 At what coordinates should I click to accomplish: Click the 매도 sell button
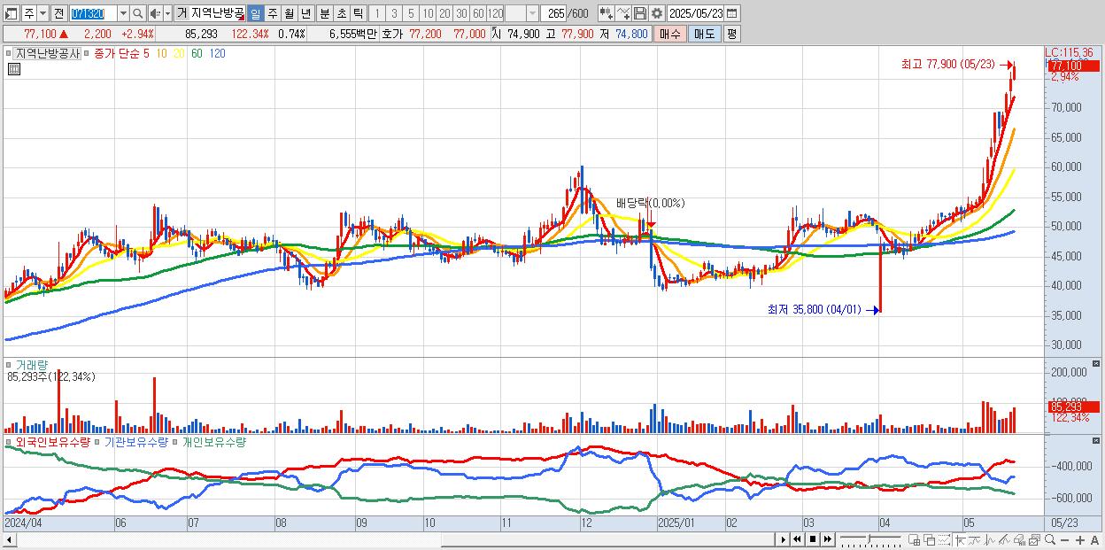pyautogui.click(x=704, y=34)
